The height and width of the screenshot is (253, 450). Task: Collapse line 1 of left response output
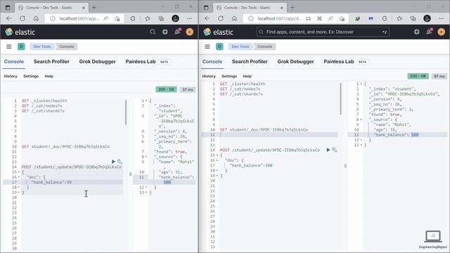tap(146, 100)
